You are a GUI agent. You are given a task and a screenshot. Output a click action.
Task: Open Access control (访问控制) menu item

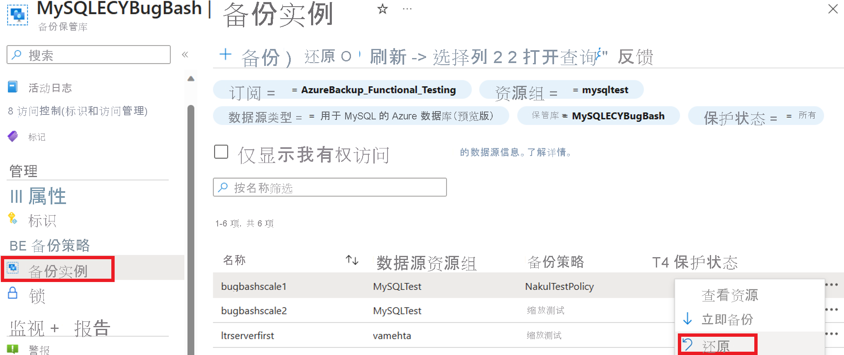78,111
